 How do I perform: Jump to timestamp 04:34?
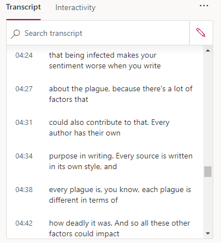[x=24, y=156]
